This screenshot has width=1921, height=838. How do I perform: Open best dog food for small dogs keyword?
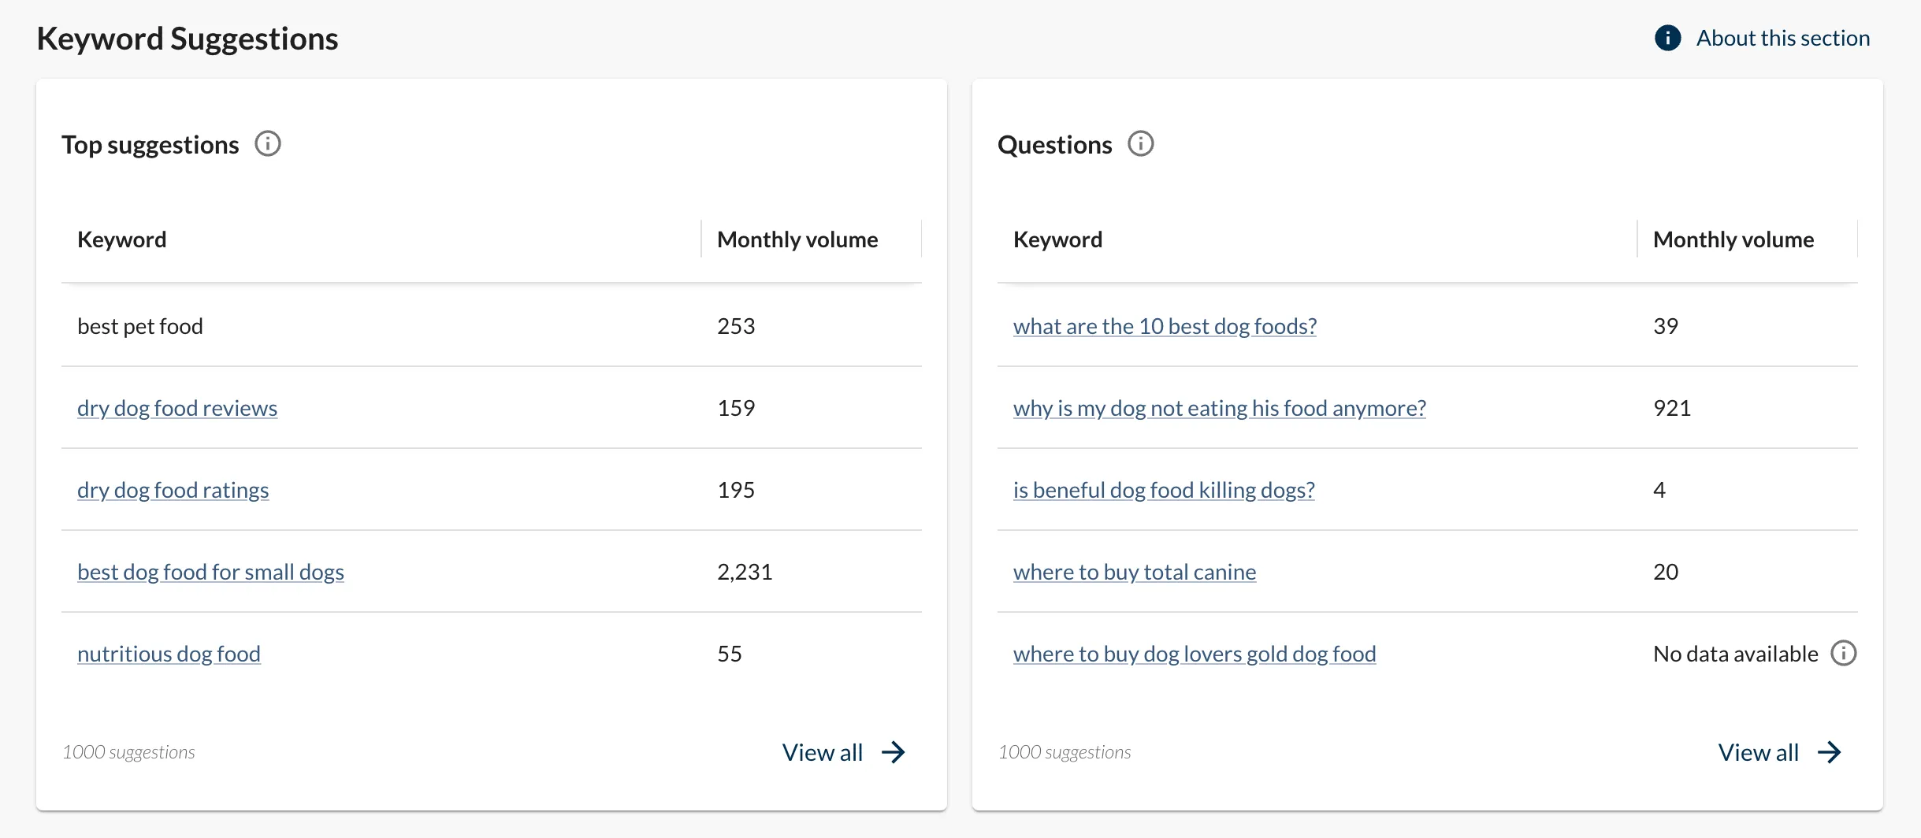coord(210,572)
